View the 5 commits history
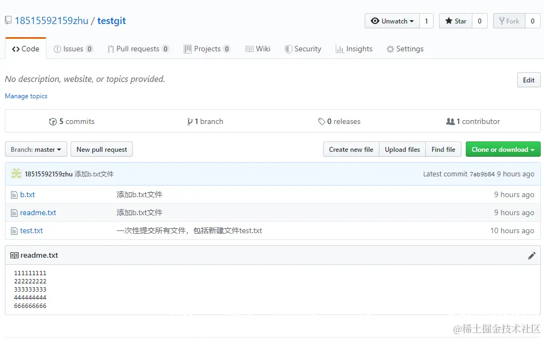The width and height of the screenshot is (544, 338). tap(72, 121)
